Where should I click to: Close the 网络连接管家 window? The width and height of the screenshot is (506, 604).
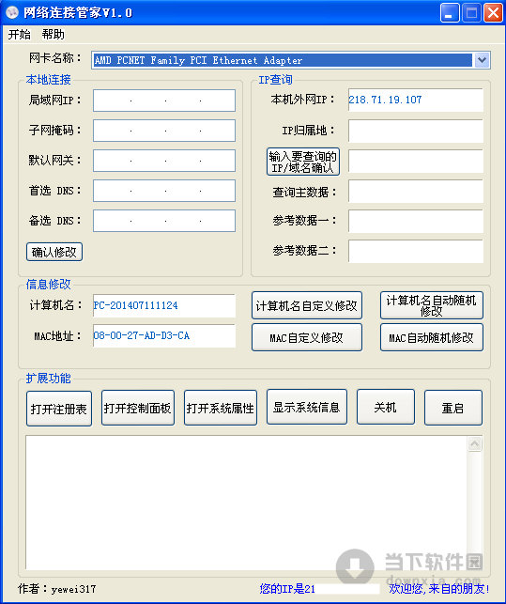(x=493, y=13)
